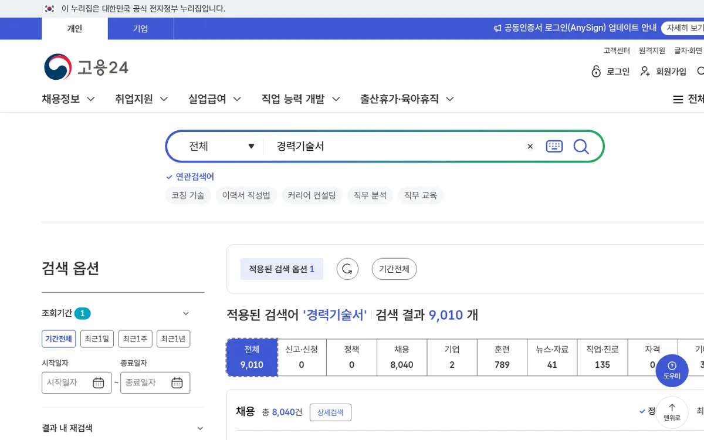
Task: Click related keyword 이력서 작성법
Action: (246, 195)
